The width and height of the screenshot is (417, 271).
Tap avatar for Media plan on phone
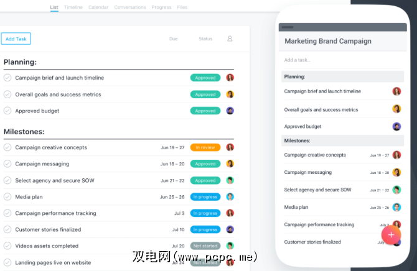[x=396, y=207]
